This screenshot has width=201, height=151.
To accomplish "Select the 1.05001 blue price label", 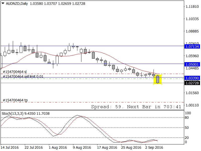I will click(x=192, y=64).
